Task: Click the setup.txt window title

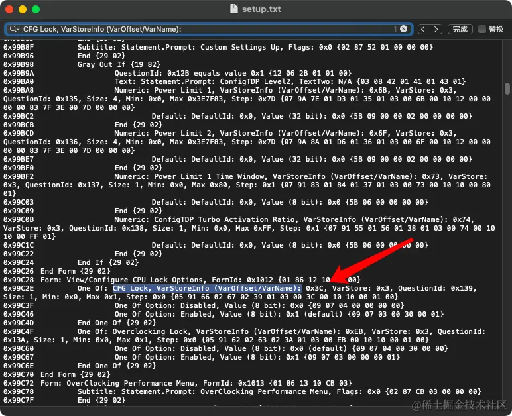Action: (261, 9)
